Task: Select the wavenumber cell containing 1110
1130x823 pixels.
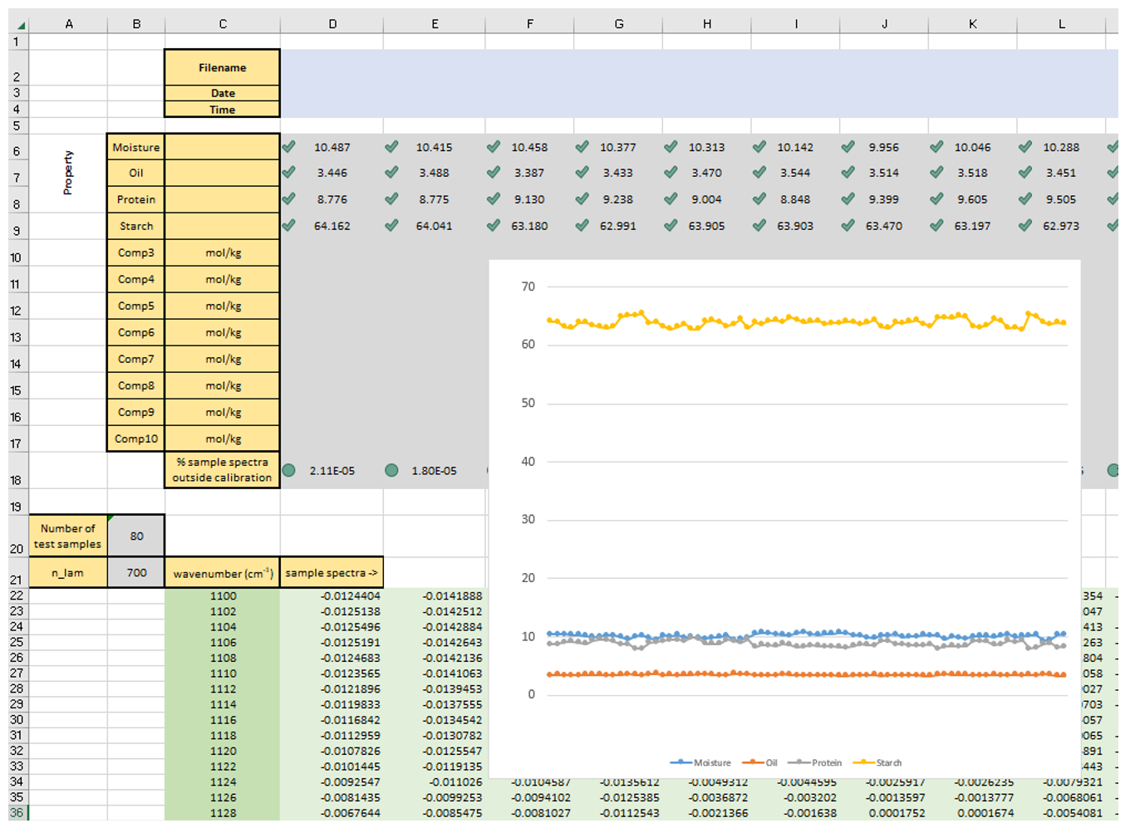Action: tap(223, 674)
